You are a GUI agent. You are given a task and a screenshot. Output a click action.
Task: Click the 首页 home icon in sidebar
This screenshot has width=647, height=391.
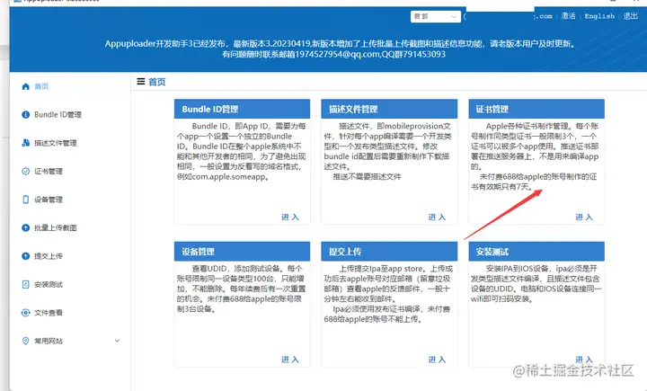[25, 86]
